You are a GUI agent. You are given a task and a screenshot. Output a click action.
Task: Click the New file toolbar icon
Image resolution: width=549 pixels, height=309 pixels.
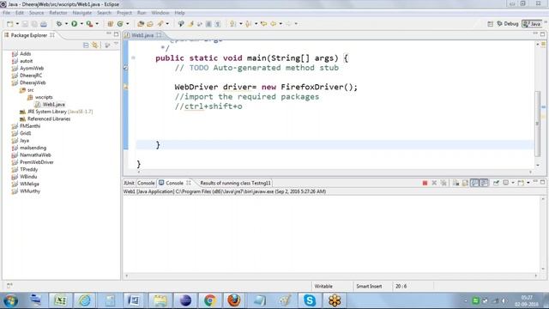pos(9,24)
